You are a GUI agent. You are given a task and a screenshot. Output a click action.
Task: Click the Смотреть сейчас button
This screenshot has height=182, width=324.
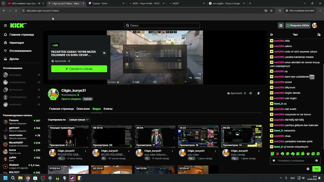coord(79,69)
